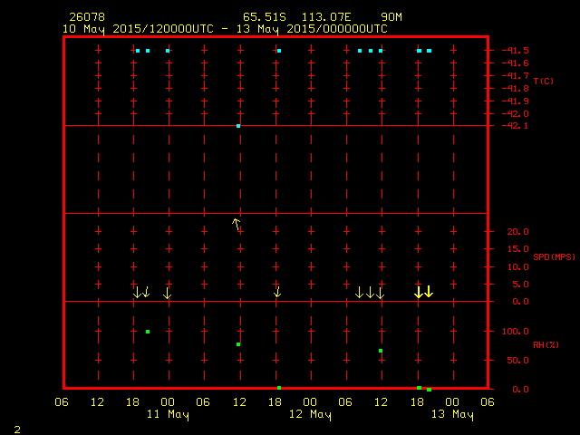
Task: Click the isolated wind arrow between the two 12 May clusters
Action: coord(277,292)
